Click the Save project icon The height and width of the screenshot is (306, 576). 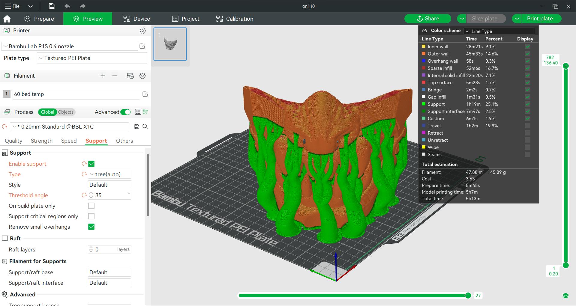pyautogui.click(x=52, y=6)
